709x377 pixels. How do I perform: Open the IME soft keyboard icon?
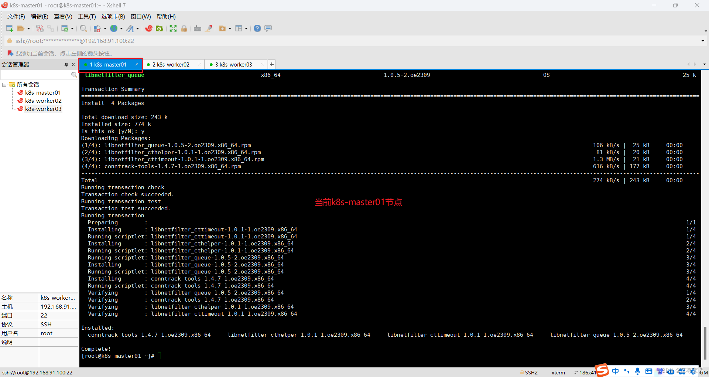649,371
